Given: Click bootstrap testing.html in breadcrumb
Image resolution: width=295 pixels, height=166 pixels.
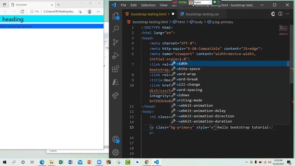Looking at the screenshot, I should tap(150, 22).
